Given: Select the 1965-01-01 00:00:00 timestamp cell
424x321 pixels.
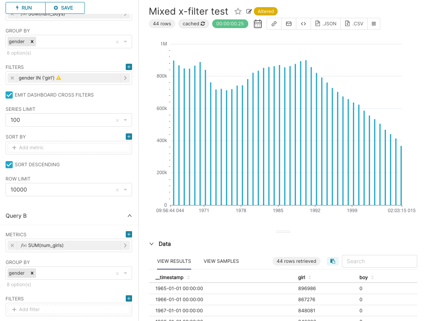Looking at the screenshot, I should coord(179,289).
